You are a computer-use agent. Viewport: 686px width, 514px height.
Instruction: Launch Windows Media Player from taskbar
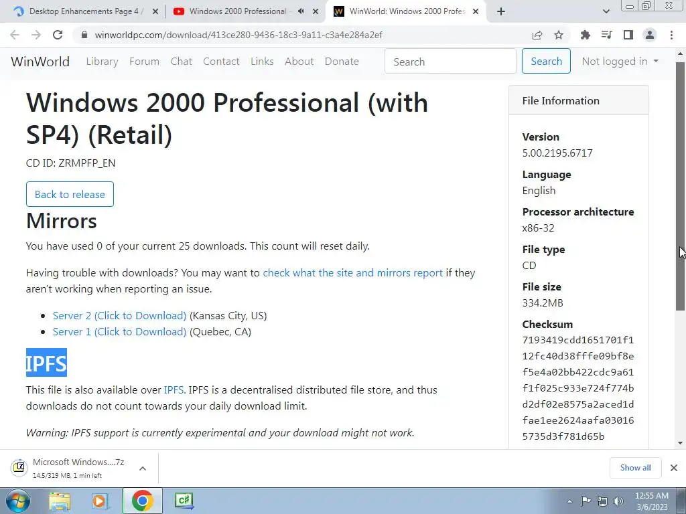click(100, 501)
